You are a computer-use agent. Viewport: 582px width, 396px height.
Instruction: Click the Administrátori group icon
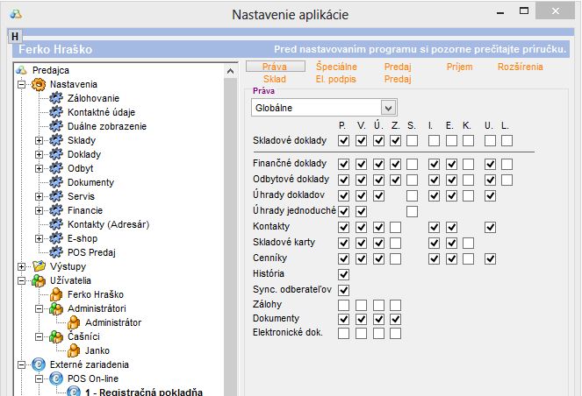point(56,308)
